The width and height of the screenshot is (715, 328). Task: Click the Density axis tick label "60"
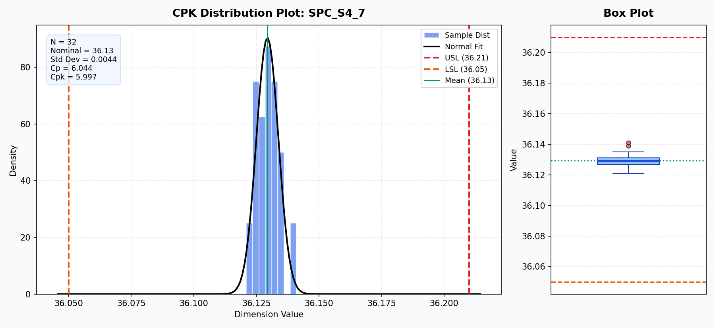pos(25,124)
